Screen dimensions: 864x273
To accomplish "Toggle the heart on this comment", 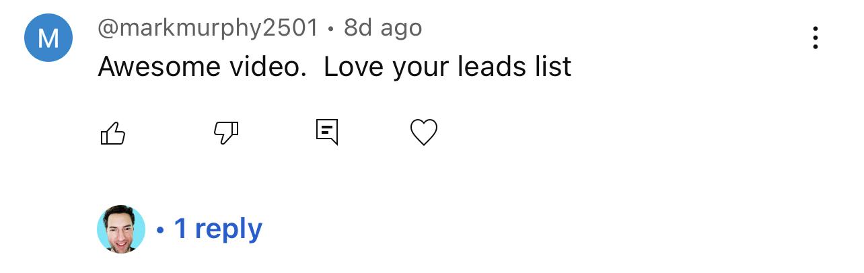I will (424, 132).
